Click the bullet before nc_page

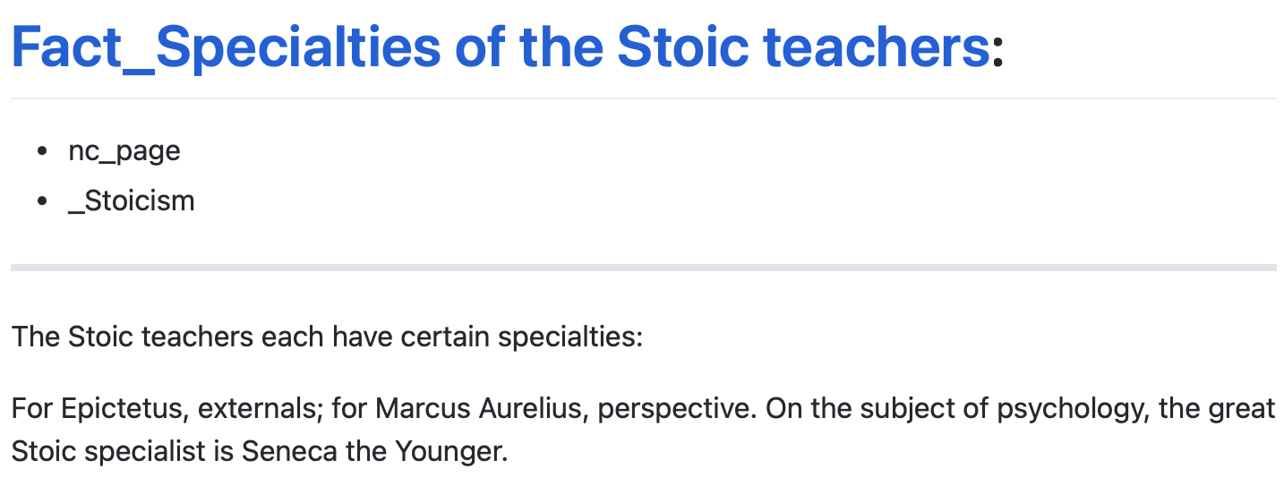(x=42, y=151)
